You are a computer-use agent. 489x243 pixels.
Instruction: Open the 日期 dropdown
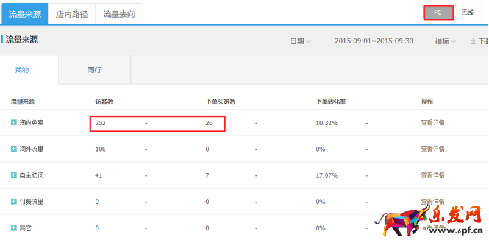tap(301, 41)
